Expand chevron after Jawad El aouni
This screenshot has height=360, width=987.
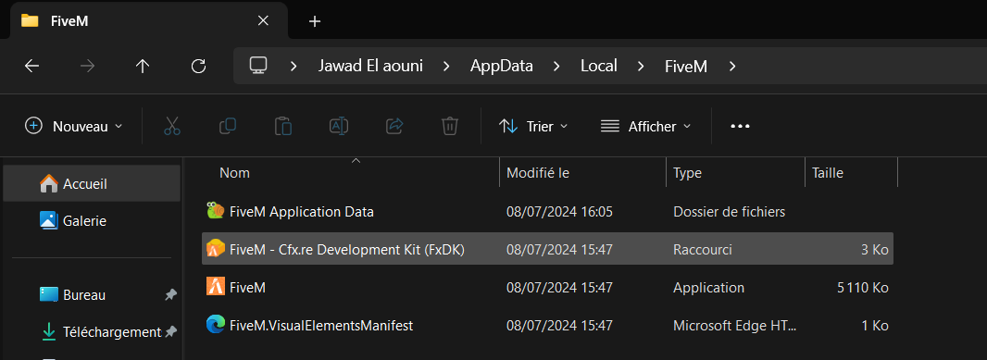click(x=446, y=66)
